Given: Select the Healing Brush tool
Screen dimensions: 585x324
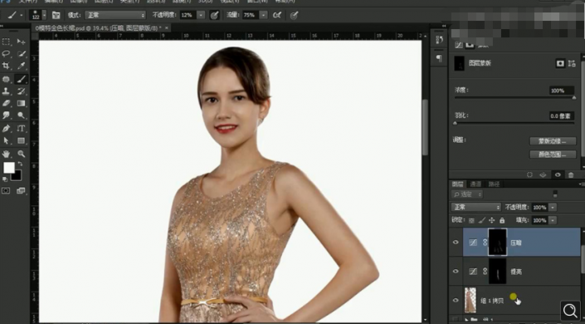Looking at the screenshot, I should [x=7, y=79].
